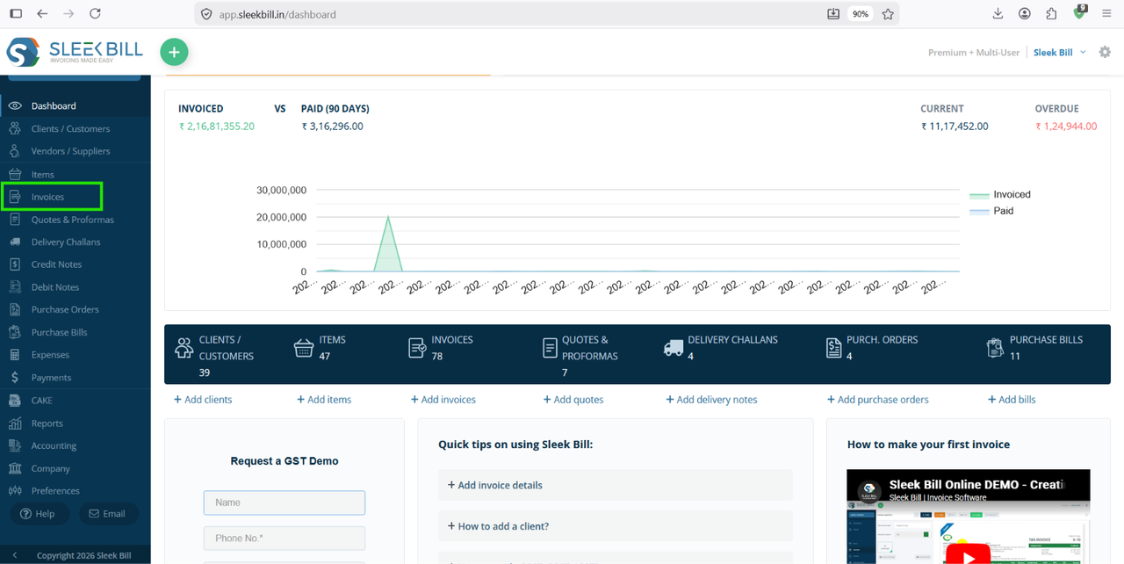Expand How to add a client tip
The height and width of the screenshot is (564, 1124).
615,526
